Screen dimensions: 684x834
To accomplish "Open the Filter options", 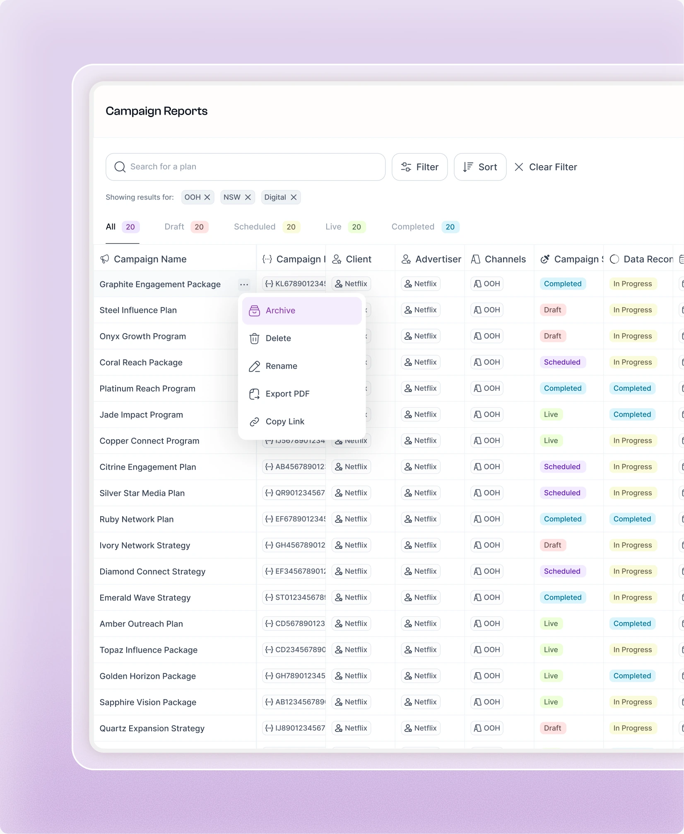I will click(419, 167).
